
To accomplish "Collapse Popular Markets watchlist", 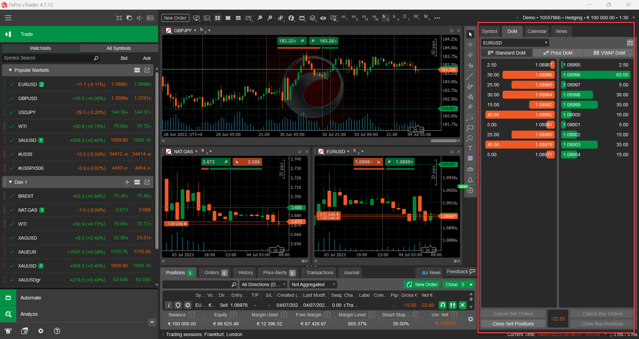I will [x=10, y=70].
